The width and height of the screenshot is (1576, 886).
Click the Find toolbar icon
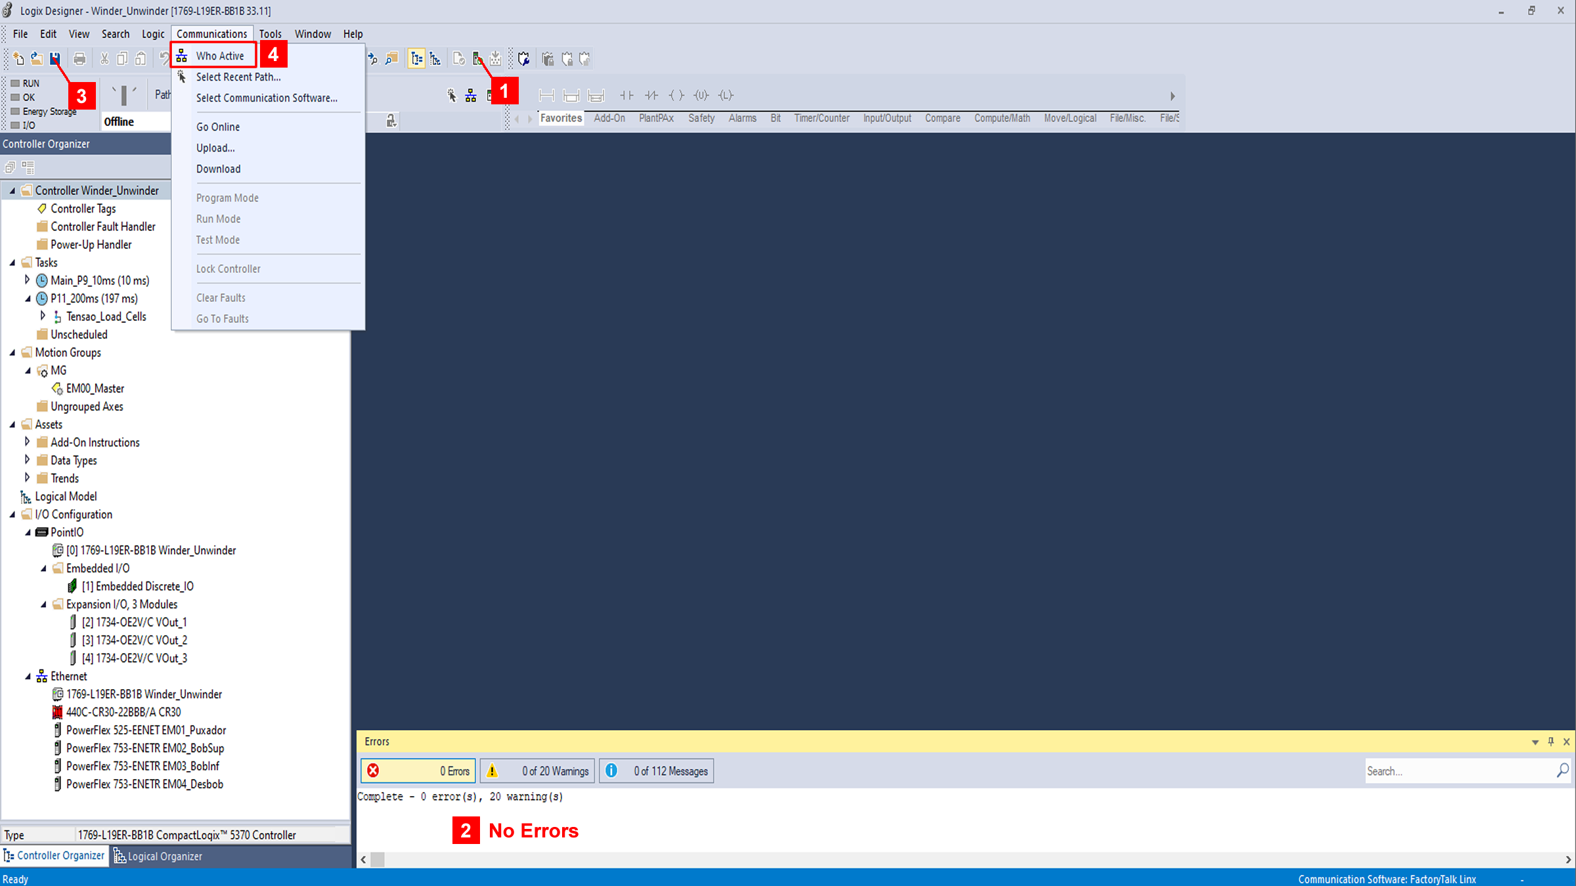[x=391, y=59]
